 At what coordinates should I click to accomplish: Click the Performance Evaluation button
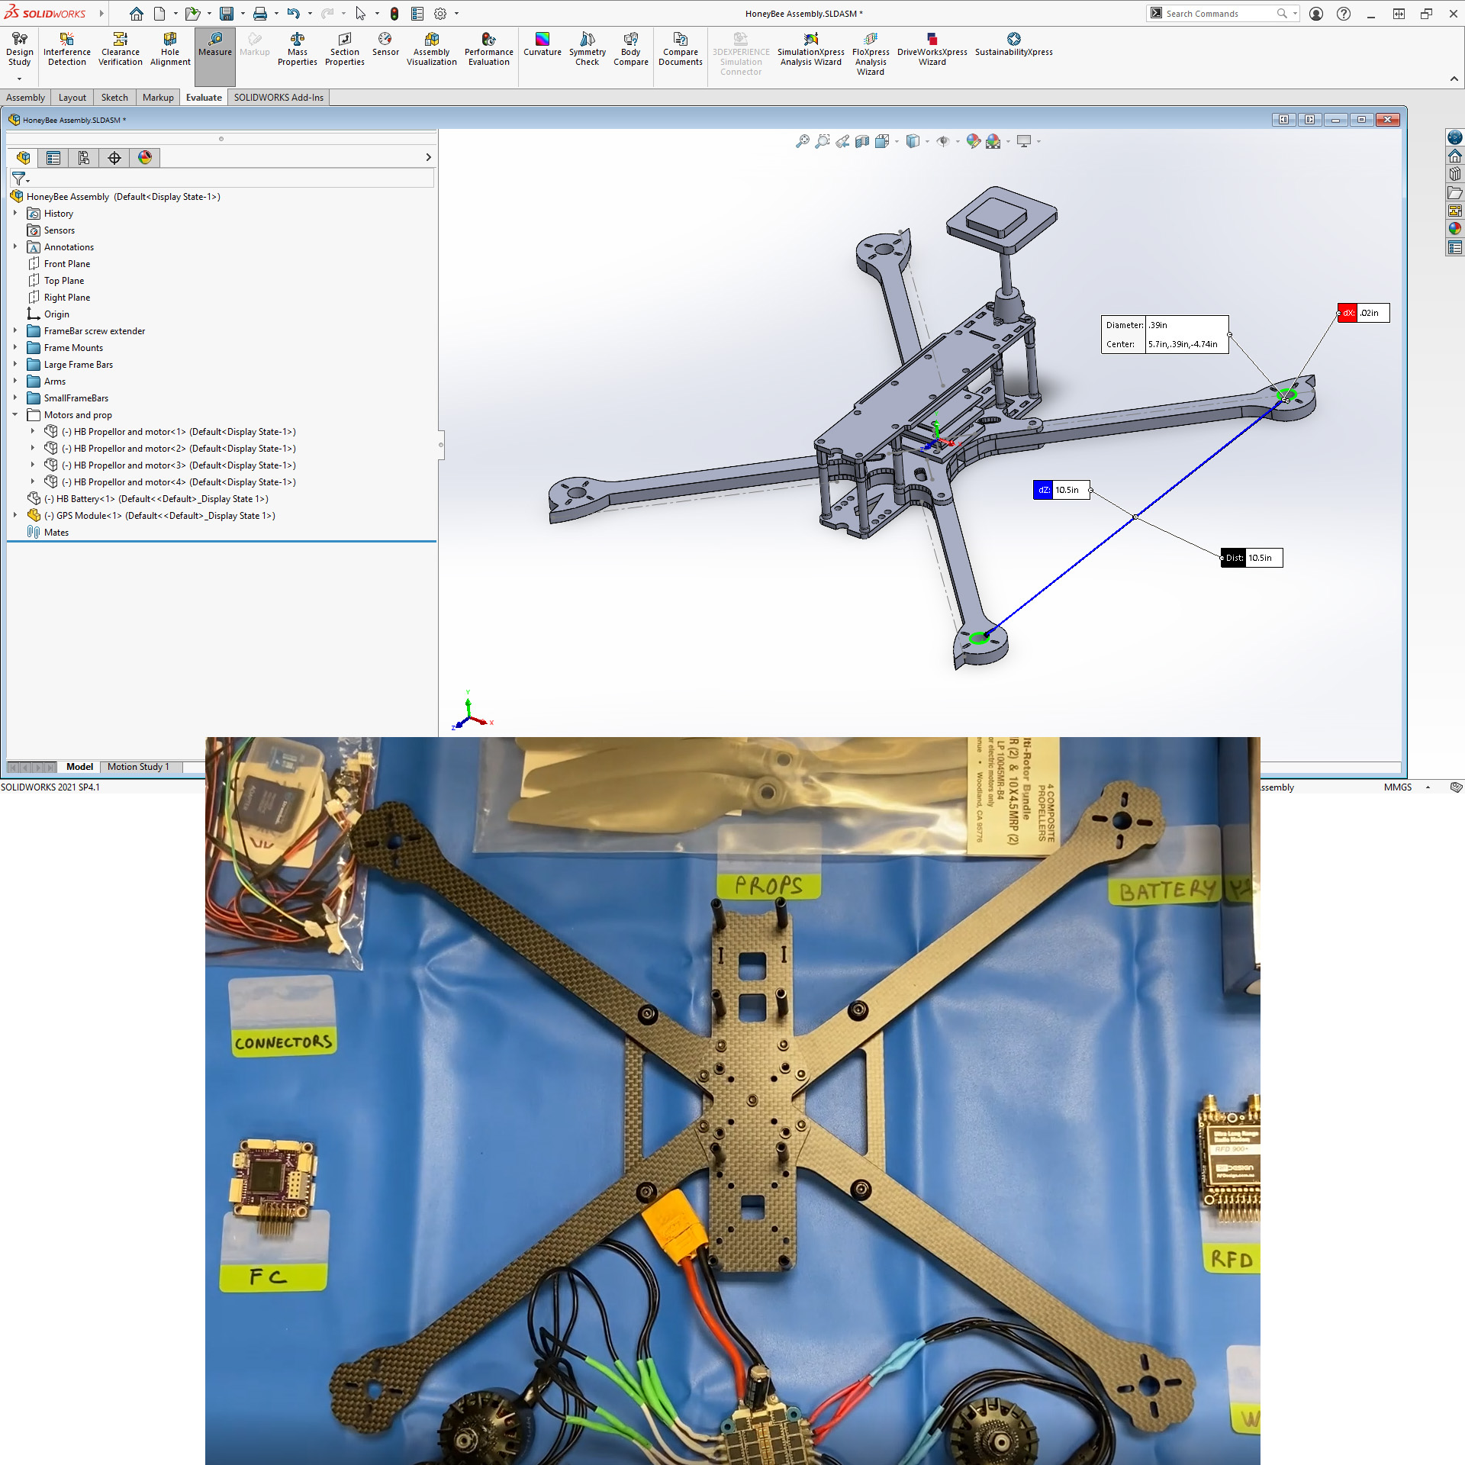coord(488,49)
